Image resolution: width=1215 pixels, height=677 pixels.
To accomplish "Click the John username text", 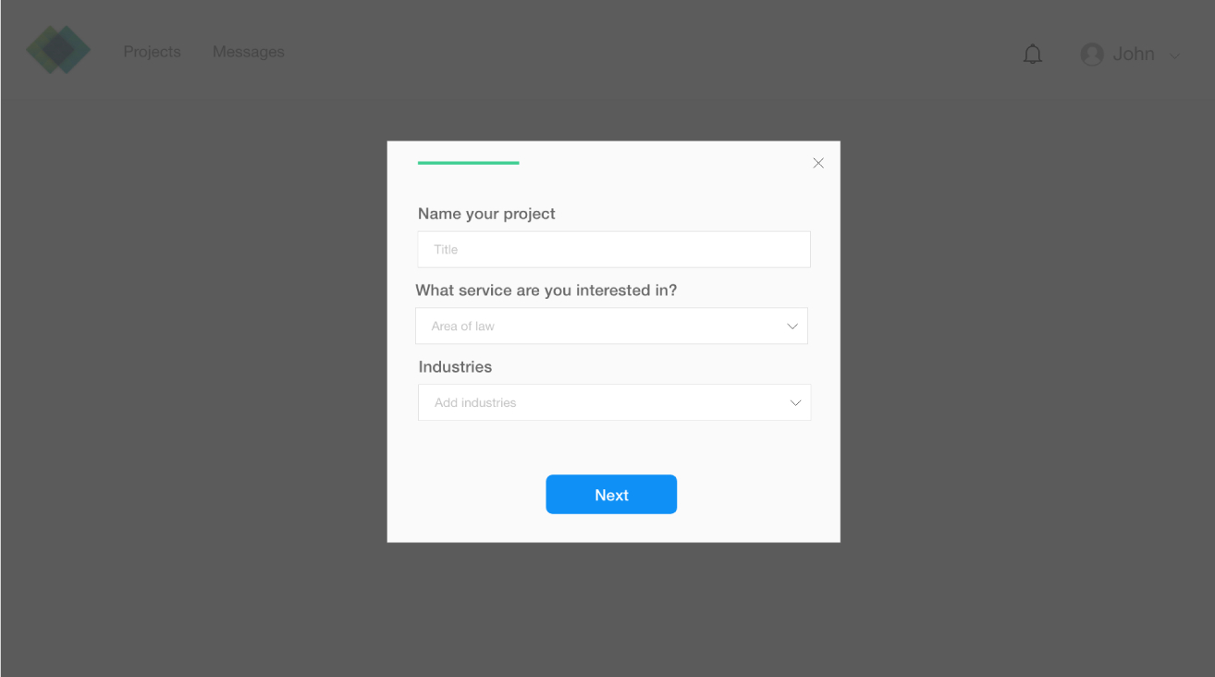I will 1134,55.
